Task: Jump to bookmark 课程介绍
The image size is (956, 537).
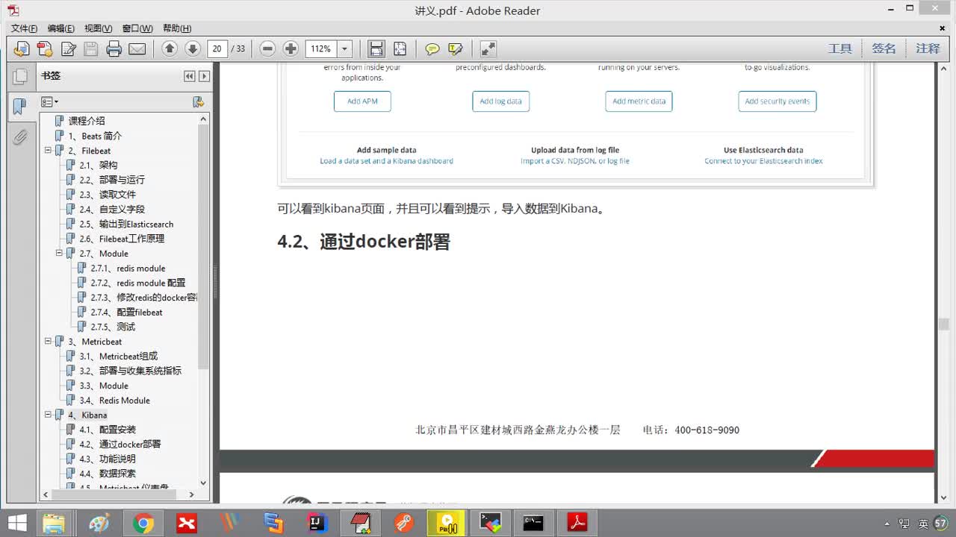Action: [87, 121]
